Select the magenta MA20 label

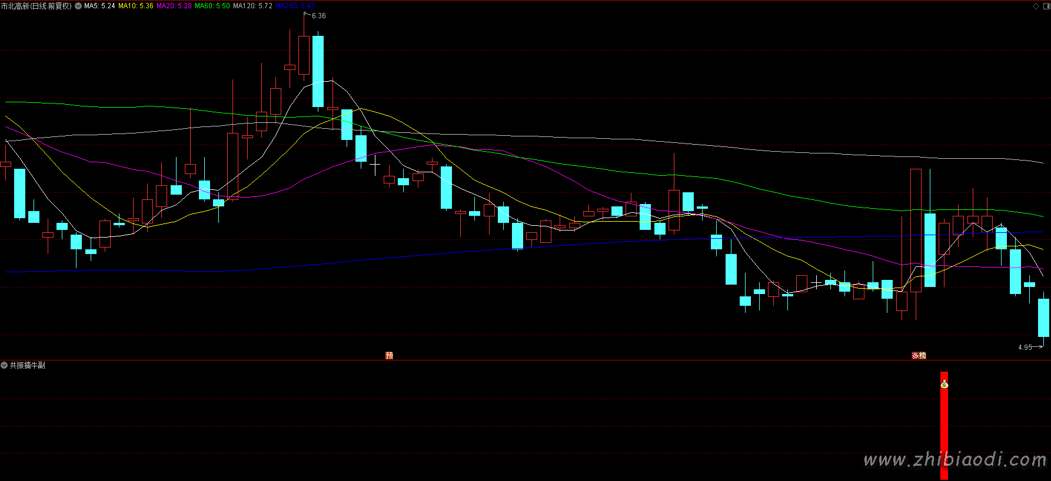174,6
